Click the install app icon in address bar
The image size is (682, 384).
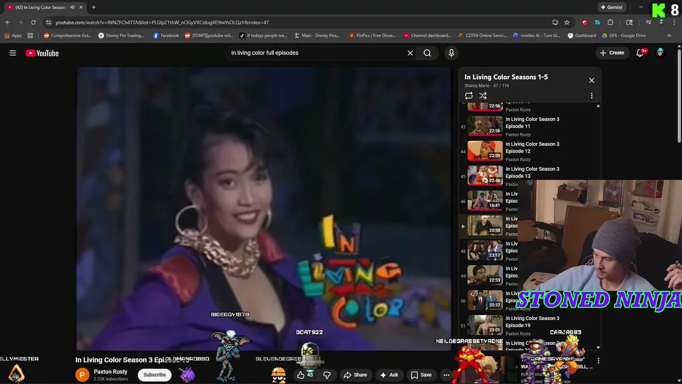555,22
